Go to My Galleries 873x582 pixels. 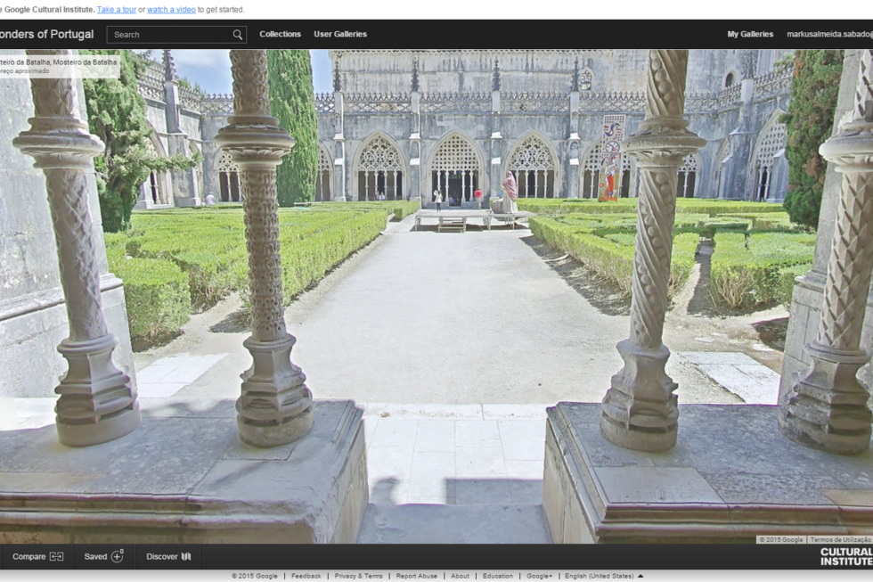(x=750, y=35)
